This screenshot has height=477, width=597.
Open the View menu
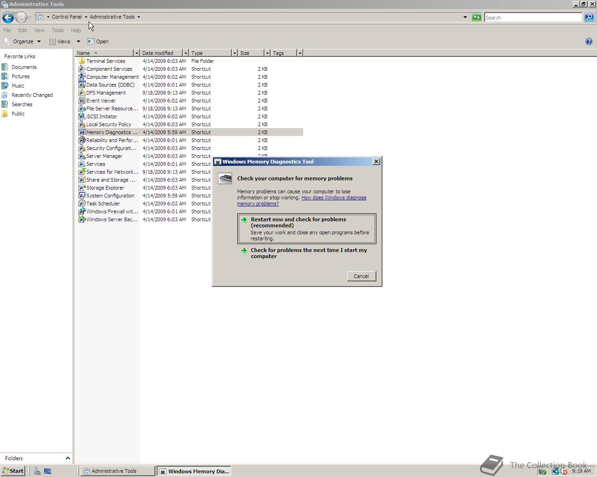39,30
